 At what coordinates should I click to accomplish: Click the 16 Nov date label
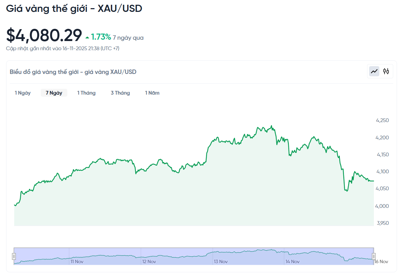tap(381, 261)
